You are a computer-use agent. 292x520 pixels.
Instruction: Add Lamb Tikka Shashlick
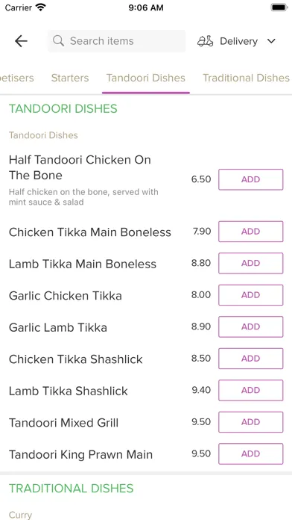point(251,390)
